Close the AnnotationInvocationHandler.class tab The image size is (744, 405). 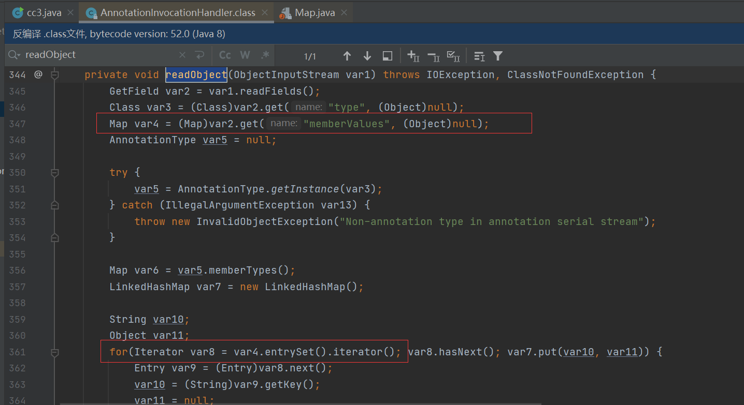(266, 13)
